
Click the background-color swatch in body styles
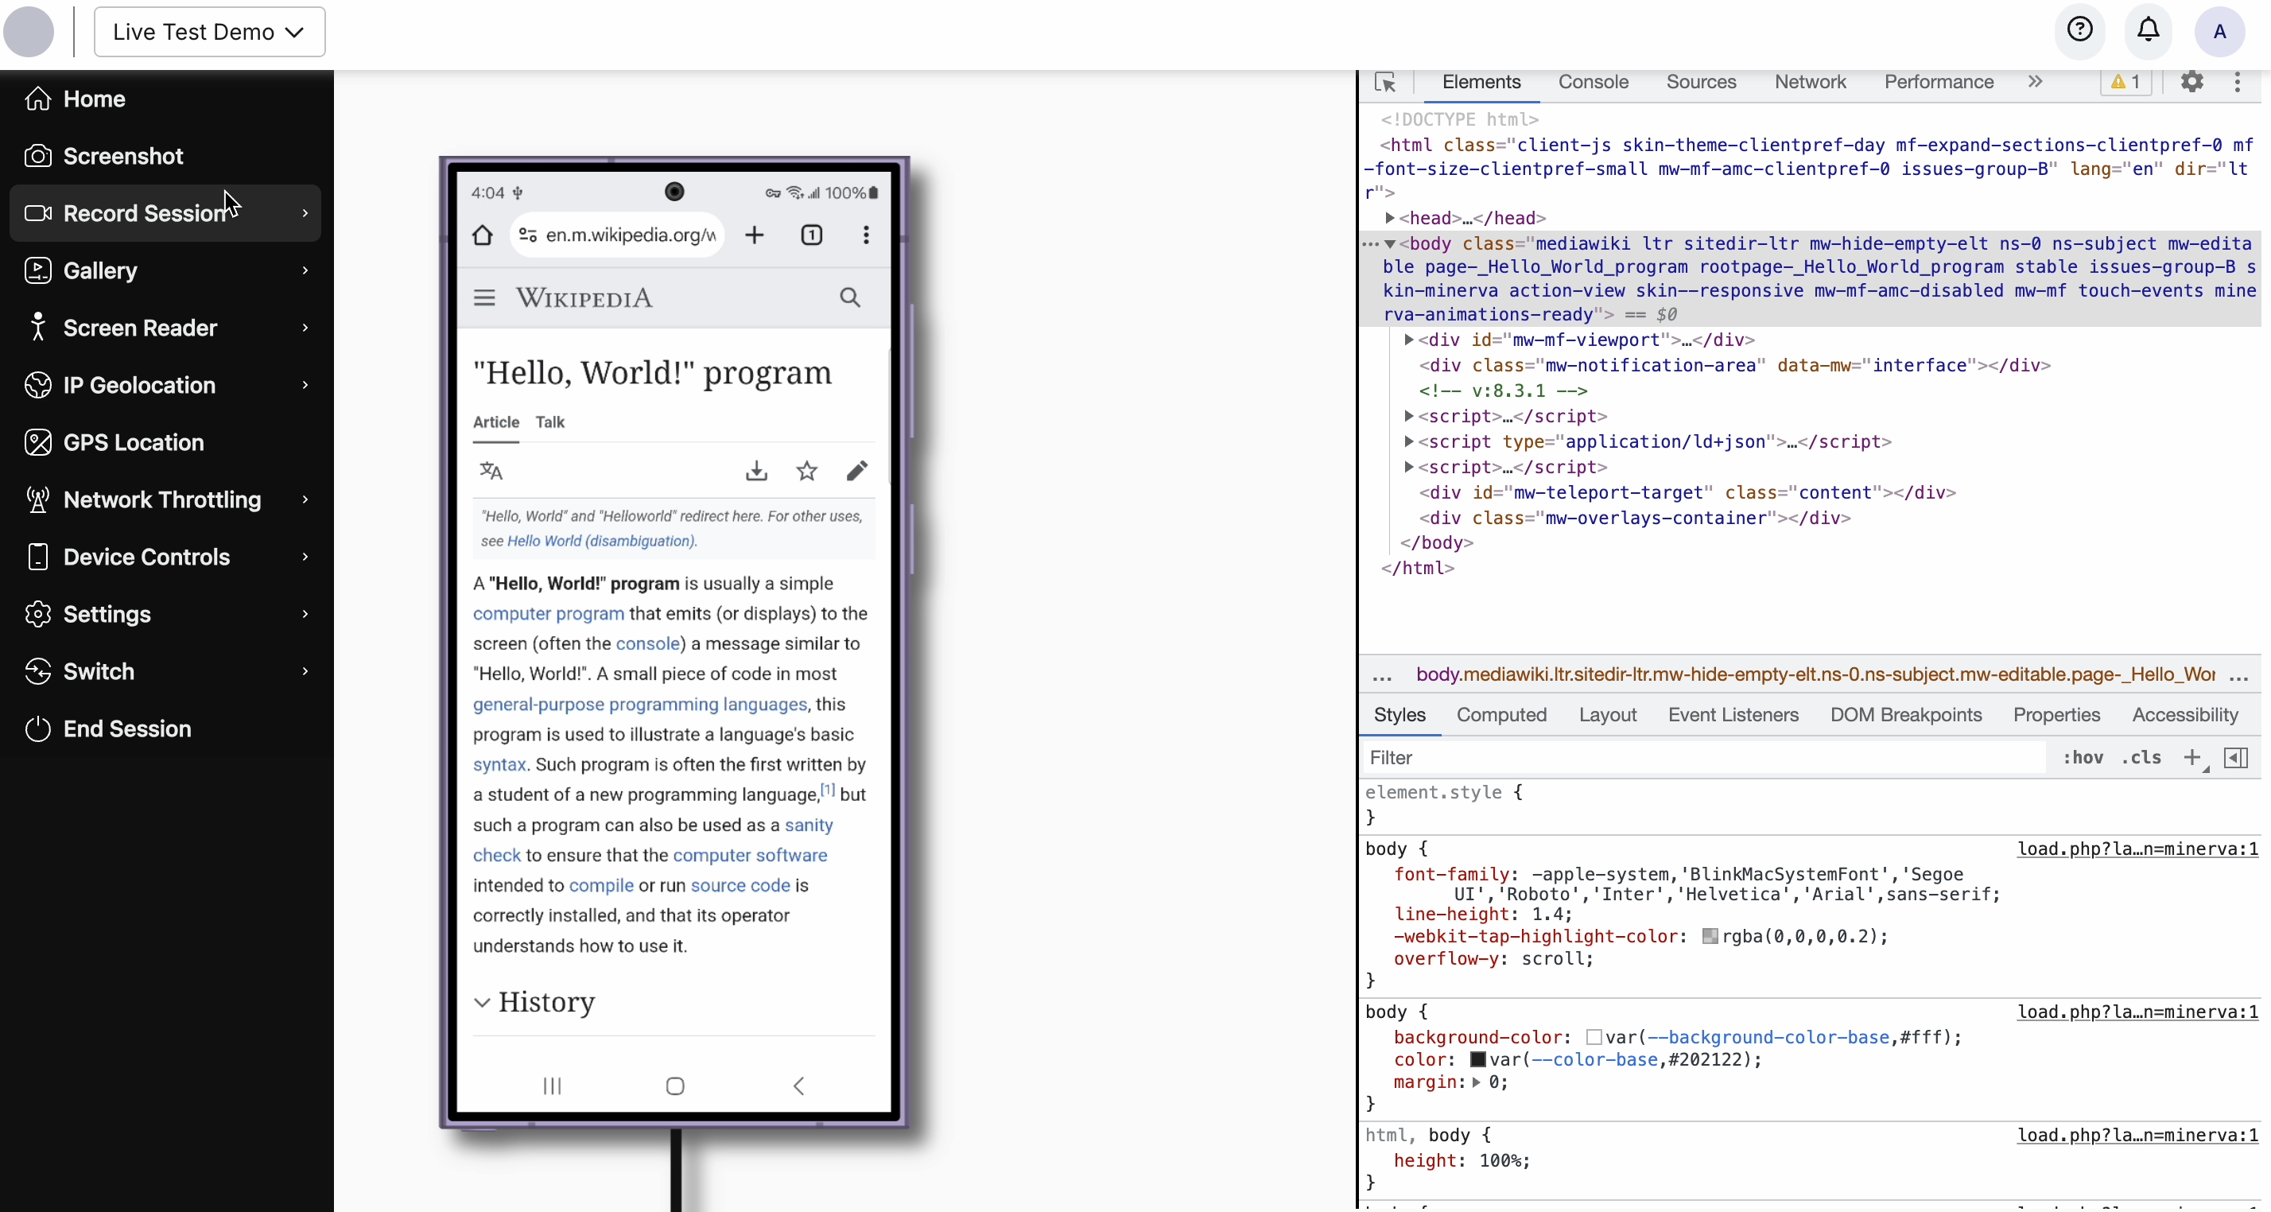click(x=1592, y=1036)
